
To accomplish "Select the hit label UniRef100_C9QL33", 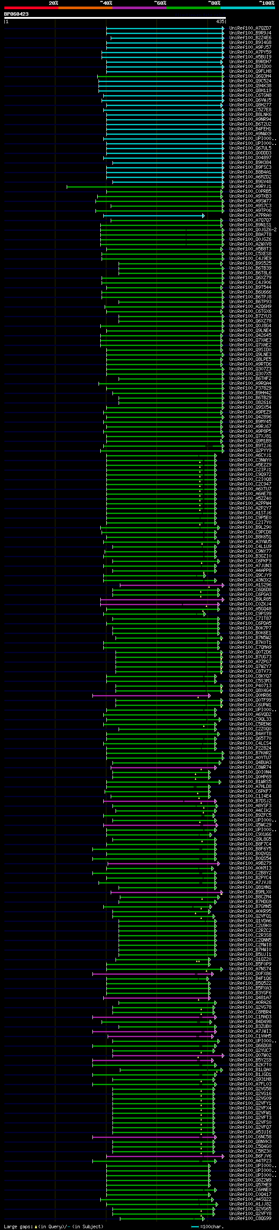I will pos(250,719).
